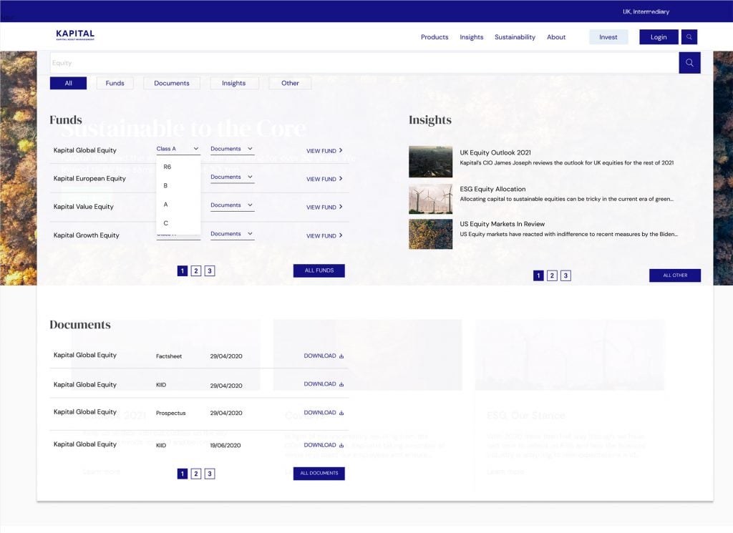Click the header search icon beside Login
733x533 pixels.
pyautogui.click(x=689, y=37)
